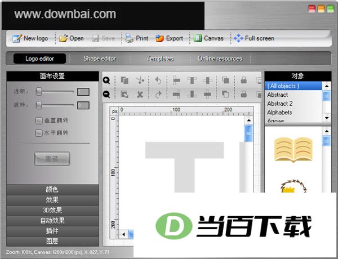Click the Save toolbar button
Viewport: 338px width, 259px height.
(x=103, y=38)
